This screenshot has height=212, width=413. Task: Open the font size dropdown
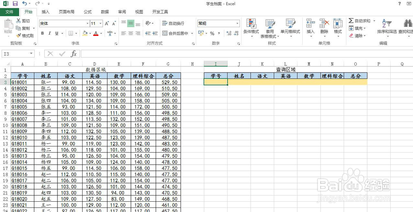pos(101,24)
